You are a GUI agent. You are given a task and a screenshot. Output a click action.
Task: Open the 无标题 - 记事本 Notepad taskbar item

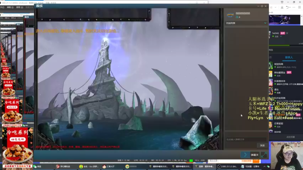pos(250,166)
